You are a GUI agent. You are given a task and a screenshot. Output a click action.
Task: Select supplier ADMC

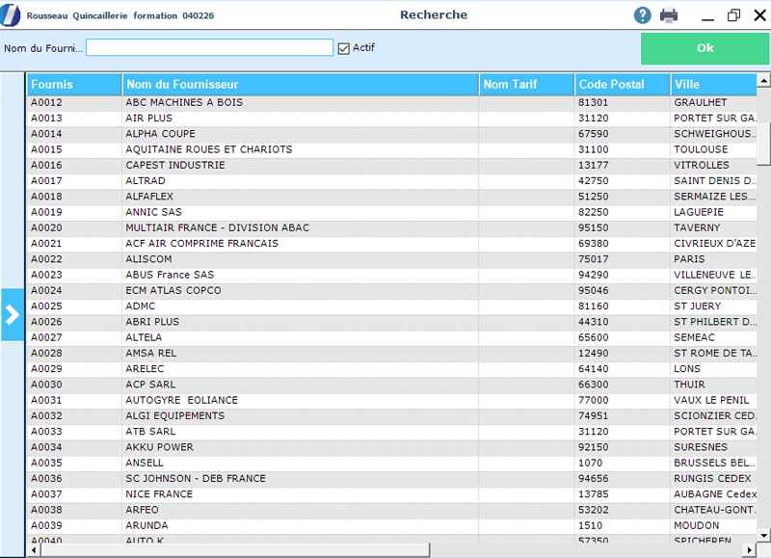pos(140,306)
